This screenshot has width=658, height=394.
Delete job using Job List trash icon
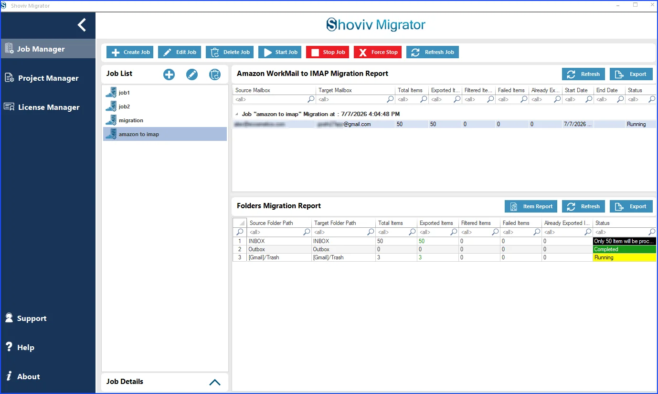coord(215,75)
